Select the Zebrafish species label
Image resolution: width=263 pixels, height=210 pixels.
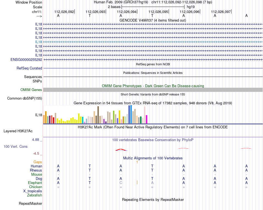35,195
